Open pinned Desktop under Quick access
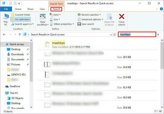 [x=16, y=49]
